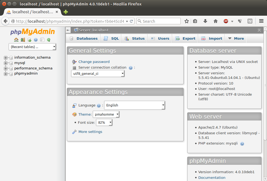Open the Status tab
Viewport: 267px width, 181px height.
tap(134, 38)
